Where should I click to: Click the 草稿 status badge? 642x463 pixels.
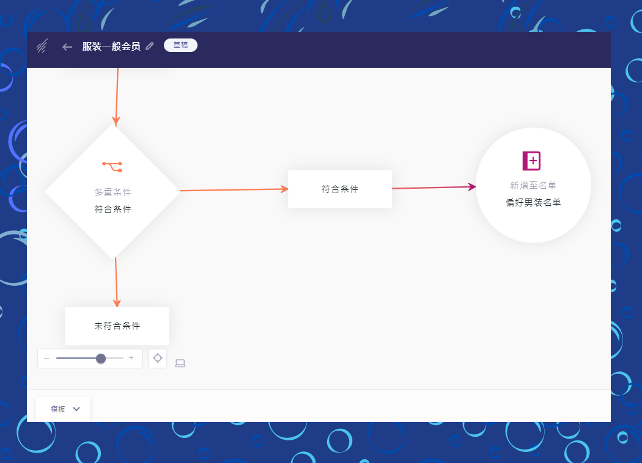(180, 46)
